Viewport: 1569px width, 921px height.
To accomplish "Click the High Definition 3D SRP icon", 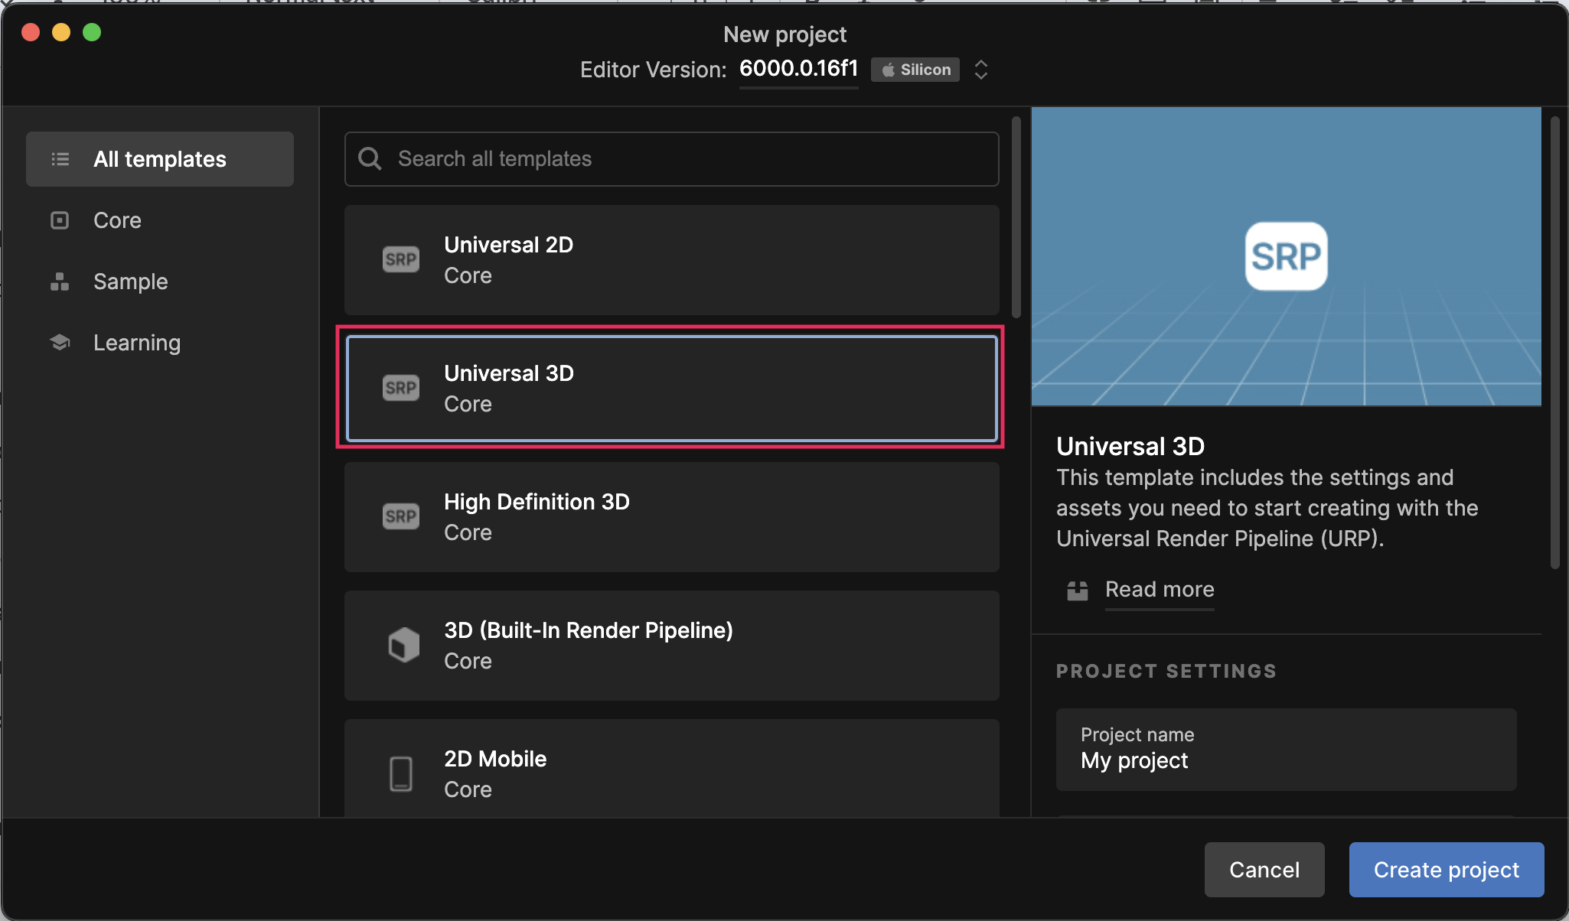I will pyautogui.click(x=401, y=516).
